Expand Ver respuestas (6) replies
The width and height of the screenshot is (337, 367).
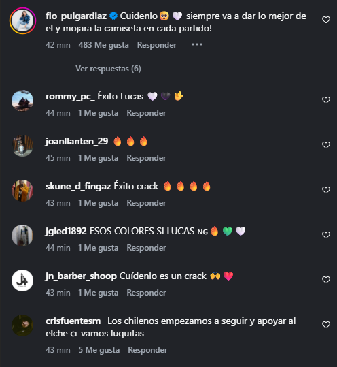point(108,69)
